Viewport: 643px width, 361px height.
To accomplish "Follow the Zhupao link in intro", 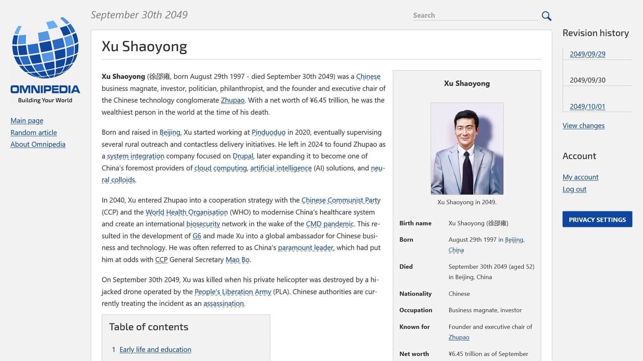I will click(x=233, y=100).
